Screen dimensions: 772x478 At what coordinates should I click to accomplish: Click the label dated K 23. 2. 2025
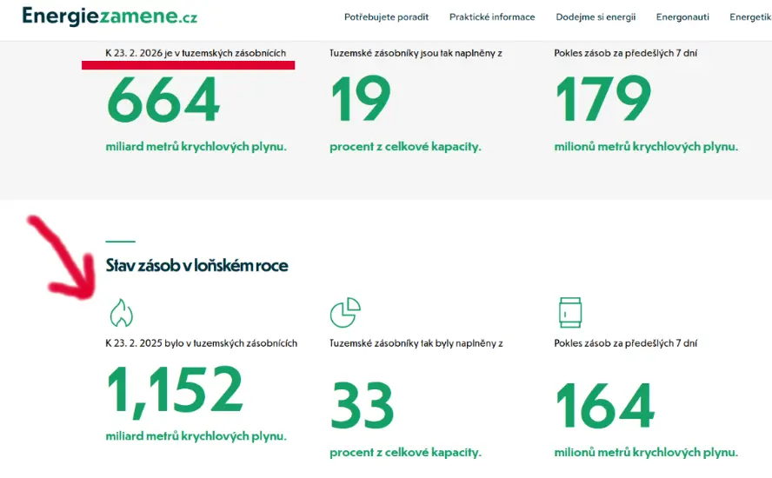coord(201,343)
